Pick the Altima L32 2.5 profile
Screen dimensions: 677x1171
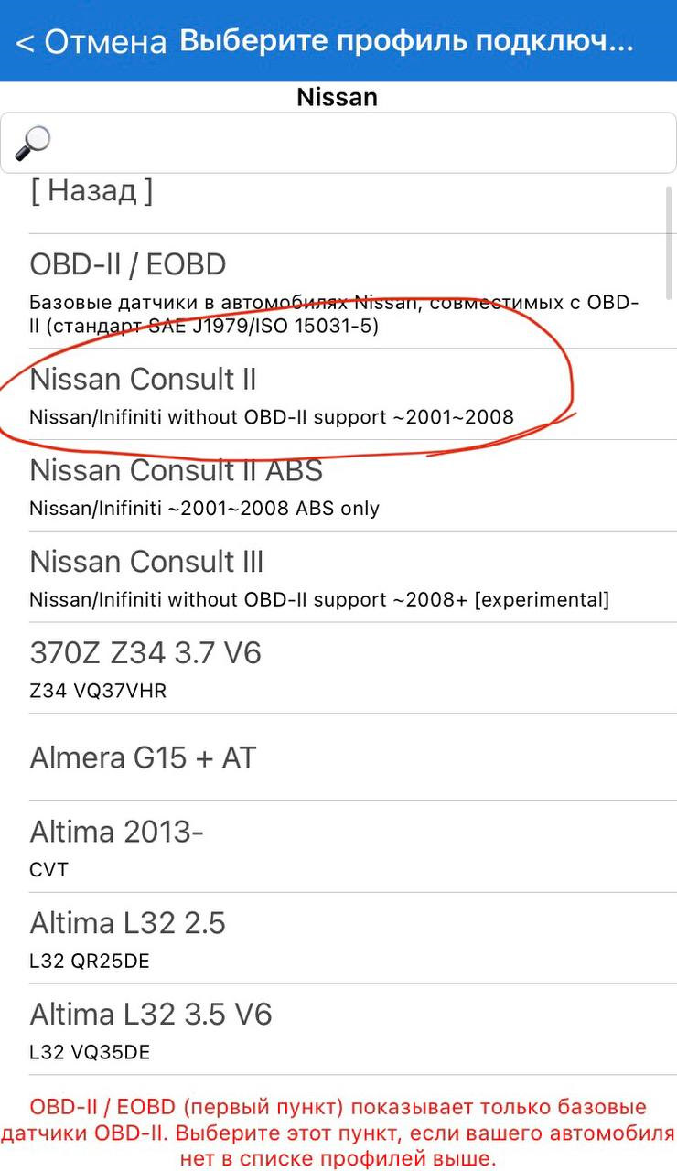coord(338,939)
